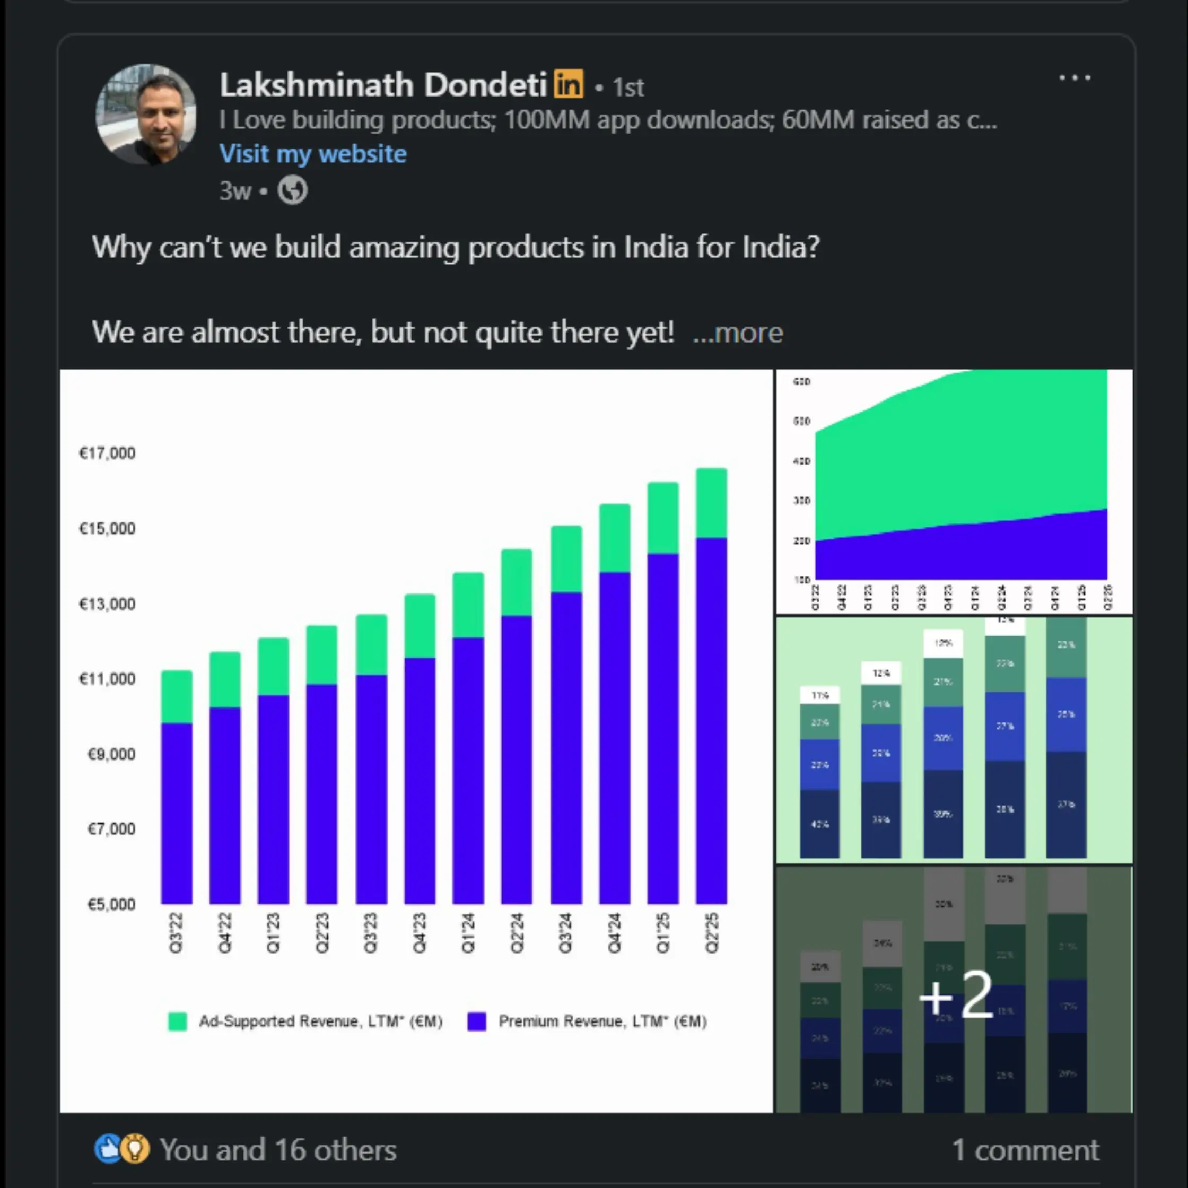The width and height of the screenshot is (1188, 1188).
Task: Open the LinkedIn three-dot options menu
Action: point(1075,78)
